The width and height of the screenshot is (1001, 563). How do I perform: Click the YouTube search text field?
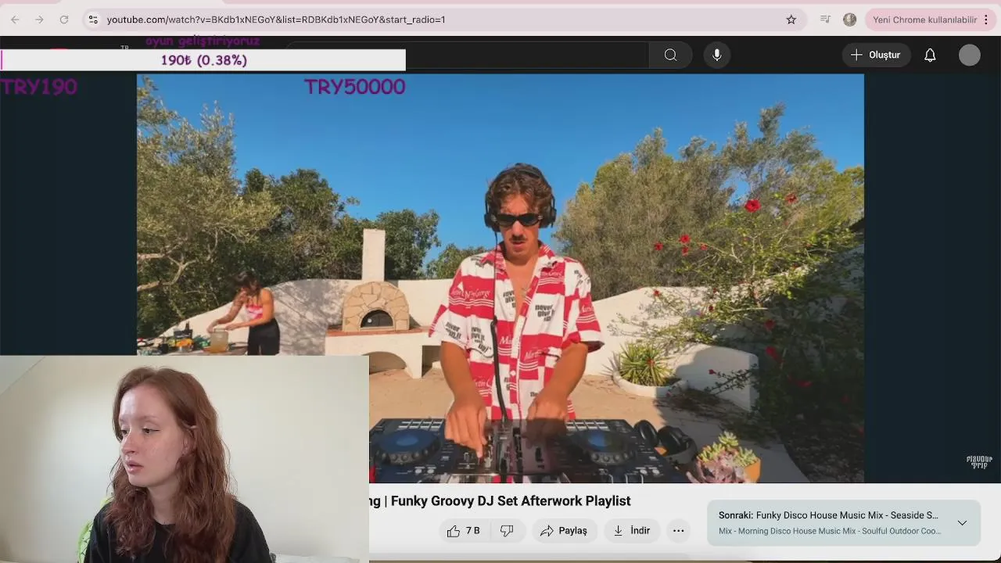[469, 55]
